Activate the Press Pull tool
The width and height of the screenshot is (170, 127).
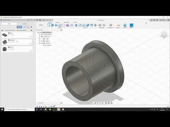[x=76, y=25]
